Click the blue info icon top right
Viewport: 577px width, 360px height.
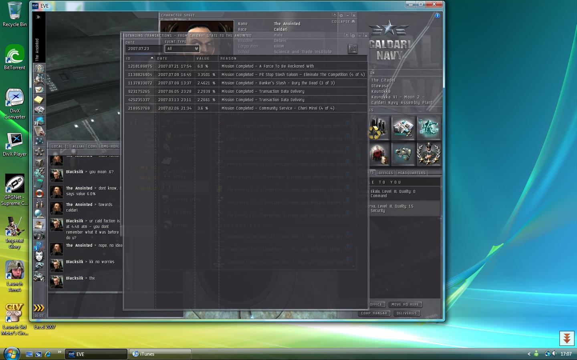tap(438, 16)
